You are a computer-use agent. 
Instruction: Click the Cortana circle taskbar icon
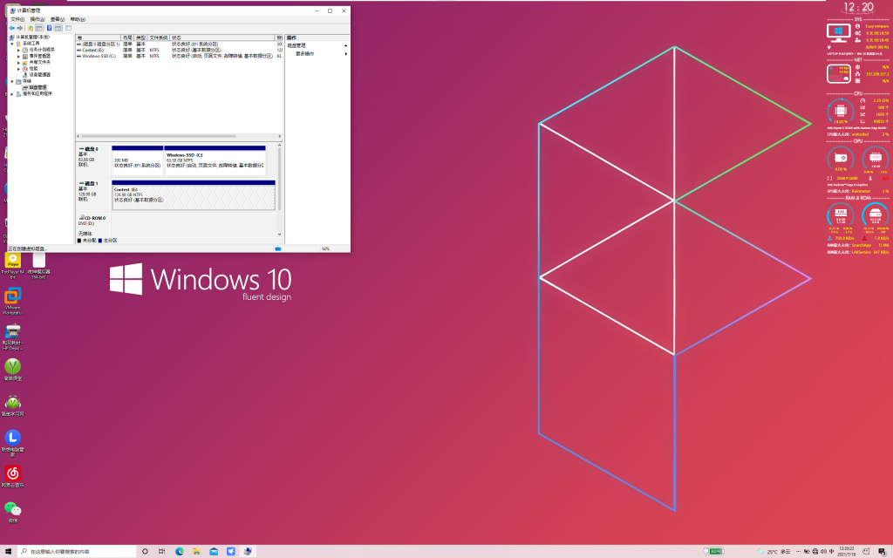145,551
